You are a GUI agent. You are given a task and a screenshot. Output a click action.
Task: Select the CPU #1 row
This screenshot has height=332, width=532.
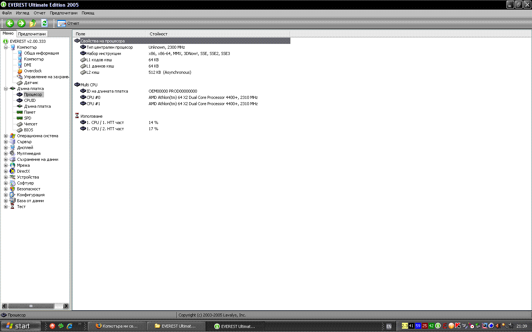click(x=182, y=104)
